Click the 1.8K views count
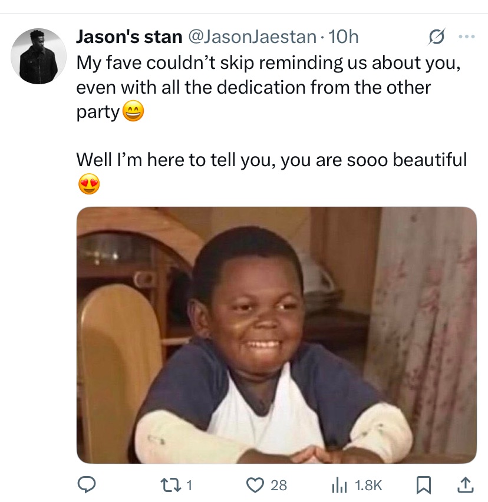 click(x=370, y=485)
